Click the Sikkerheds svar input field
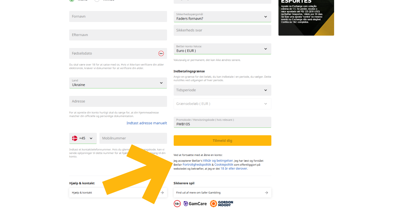Screen dimensions: 399x212 click(222, 30)
